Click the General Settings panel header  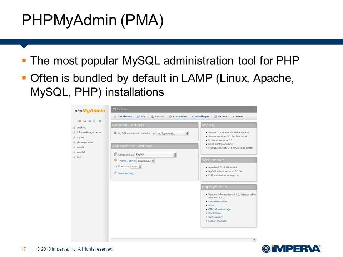coord(154,125)
